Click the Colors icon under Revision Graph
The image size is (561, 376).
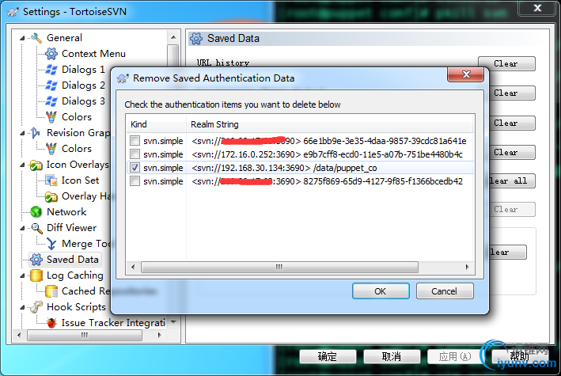coord(51,148)
